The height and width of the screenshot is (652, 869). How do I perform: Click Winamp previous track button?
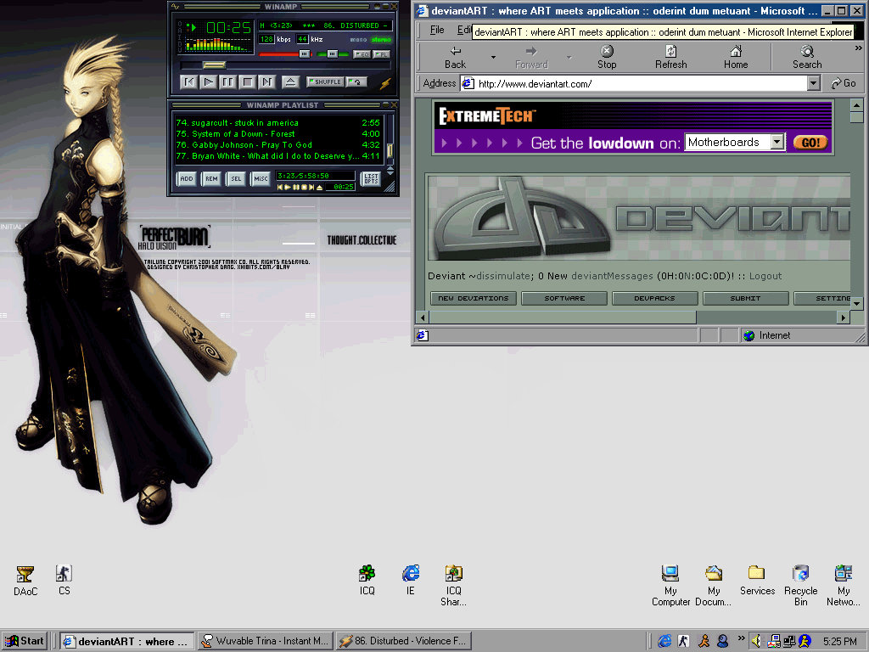pos(189,82)
